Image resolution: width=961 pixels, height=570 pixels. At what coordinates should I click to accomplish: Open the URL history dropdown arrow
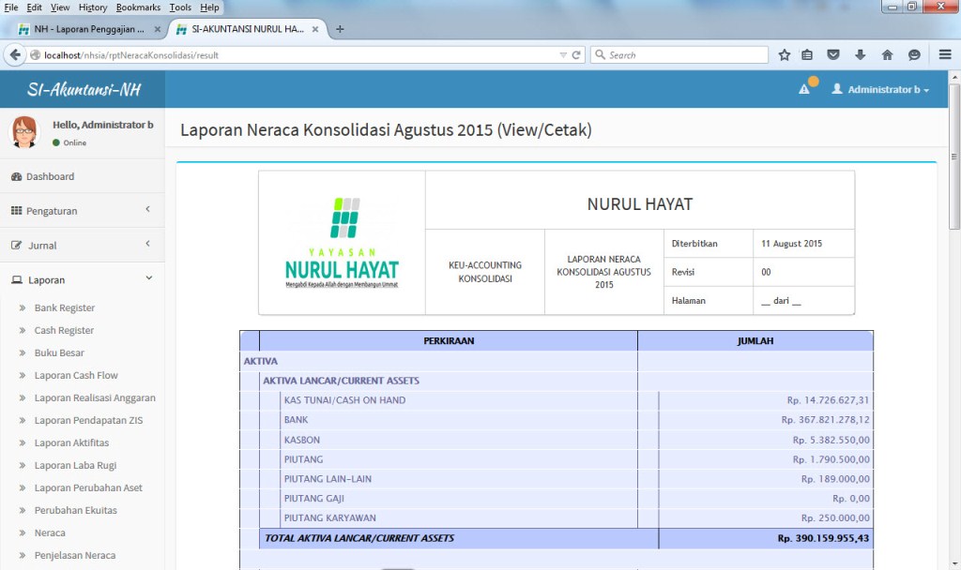tap(563, 55)
